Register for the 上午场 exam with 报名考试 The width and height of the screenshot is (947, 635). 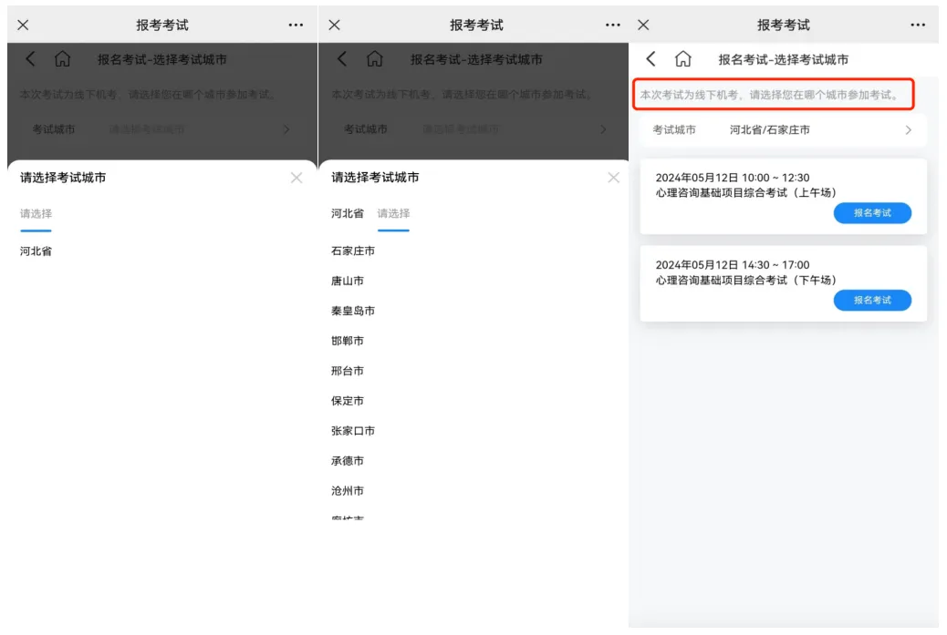[872, 213]
